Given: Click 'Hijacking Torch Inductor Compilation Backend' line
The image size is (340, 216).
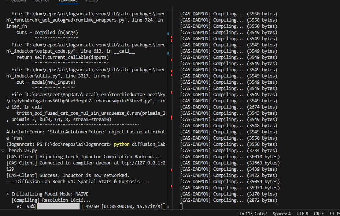Looking at the screenshot, I should point(83,156).
